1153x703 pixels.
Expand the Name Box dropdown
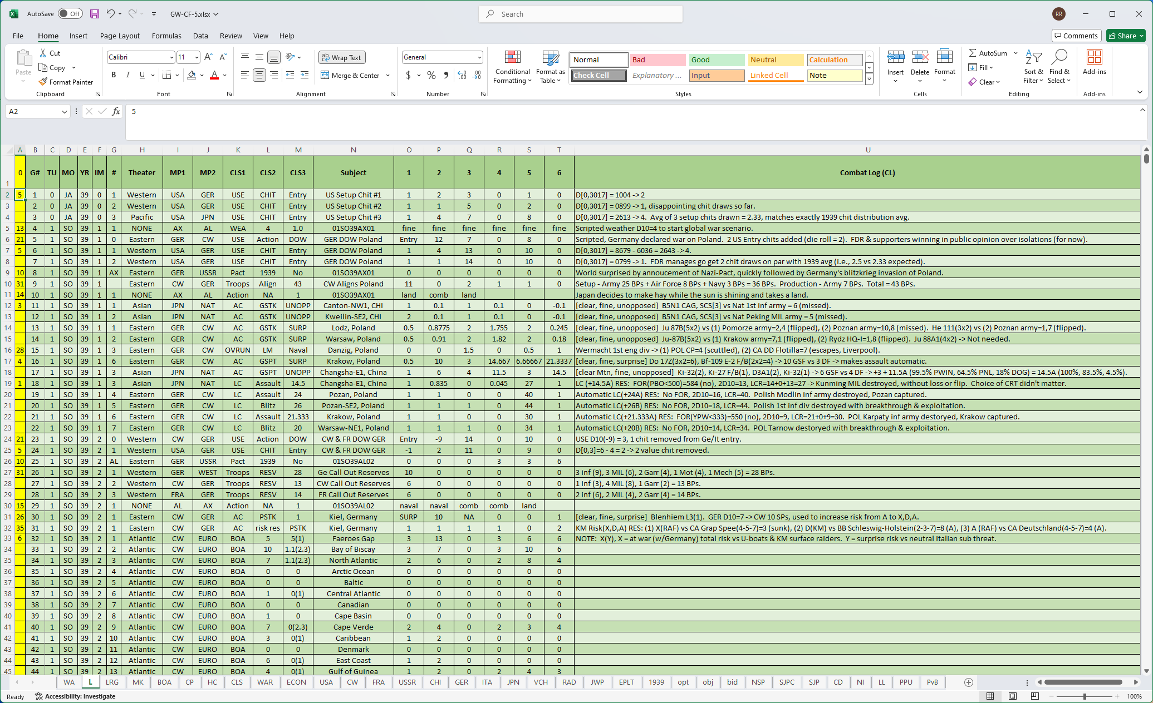[64, 112]
